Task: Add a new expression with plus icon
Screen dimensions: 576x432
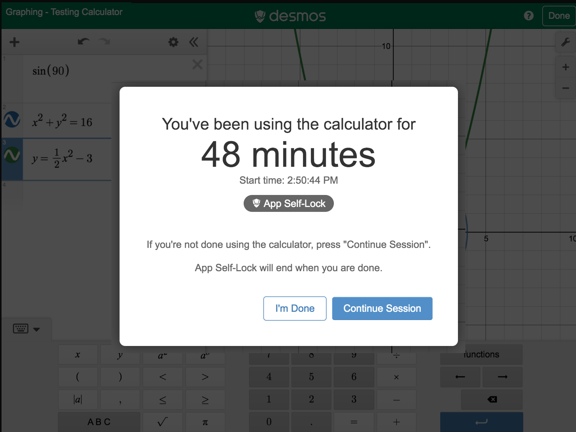Action: coord(14,42)
